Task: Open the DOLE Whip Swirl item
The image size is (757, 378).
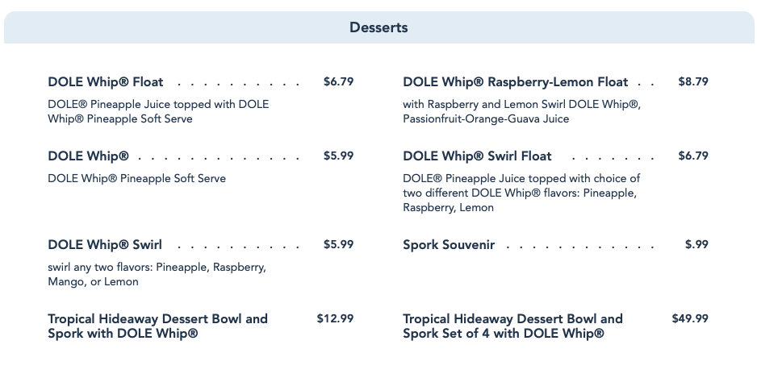Action: (x=105, y=244)
